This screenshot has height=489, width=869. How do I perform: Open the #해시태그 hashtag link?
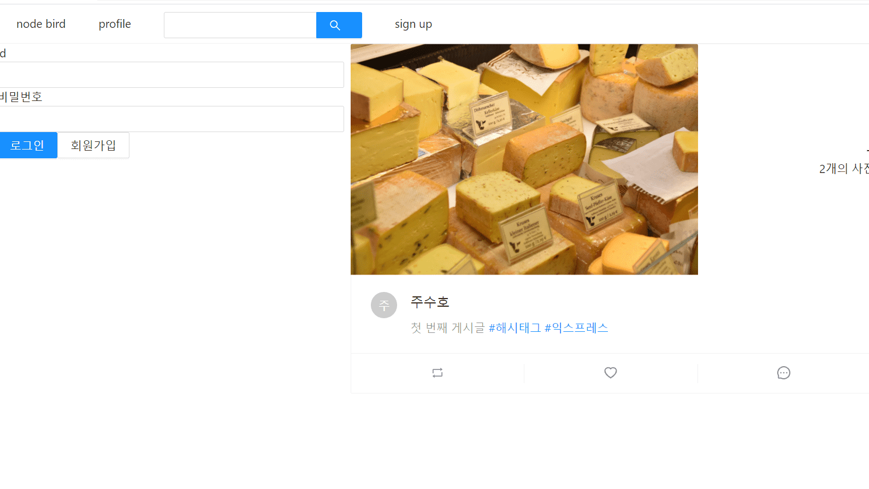(x=515, y=327)
